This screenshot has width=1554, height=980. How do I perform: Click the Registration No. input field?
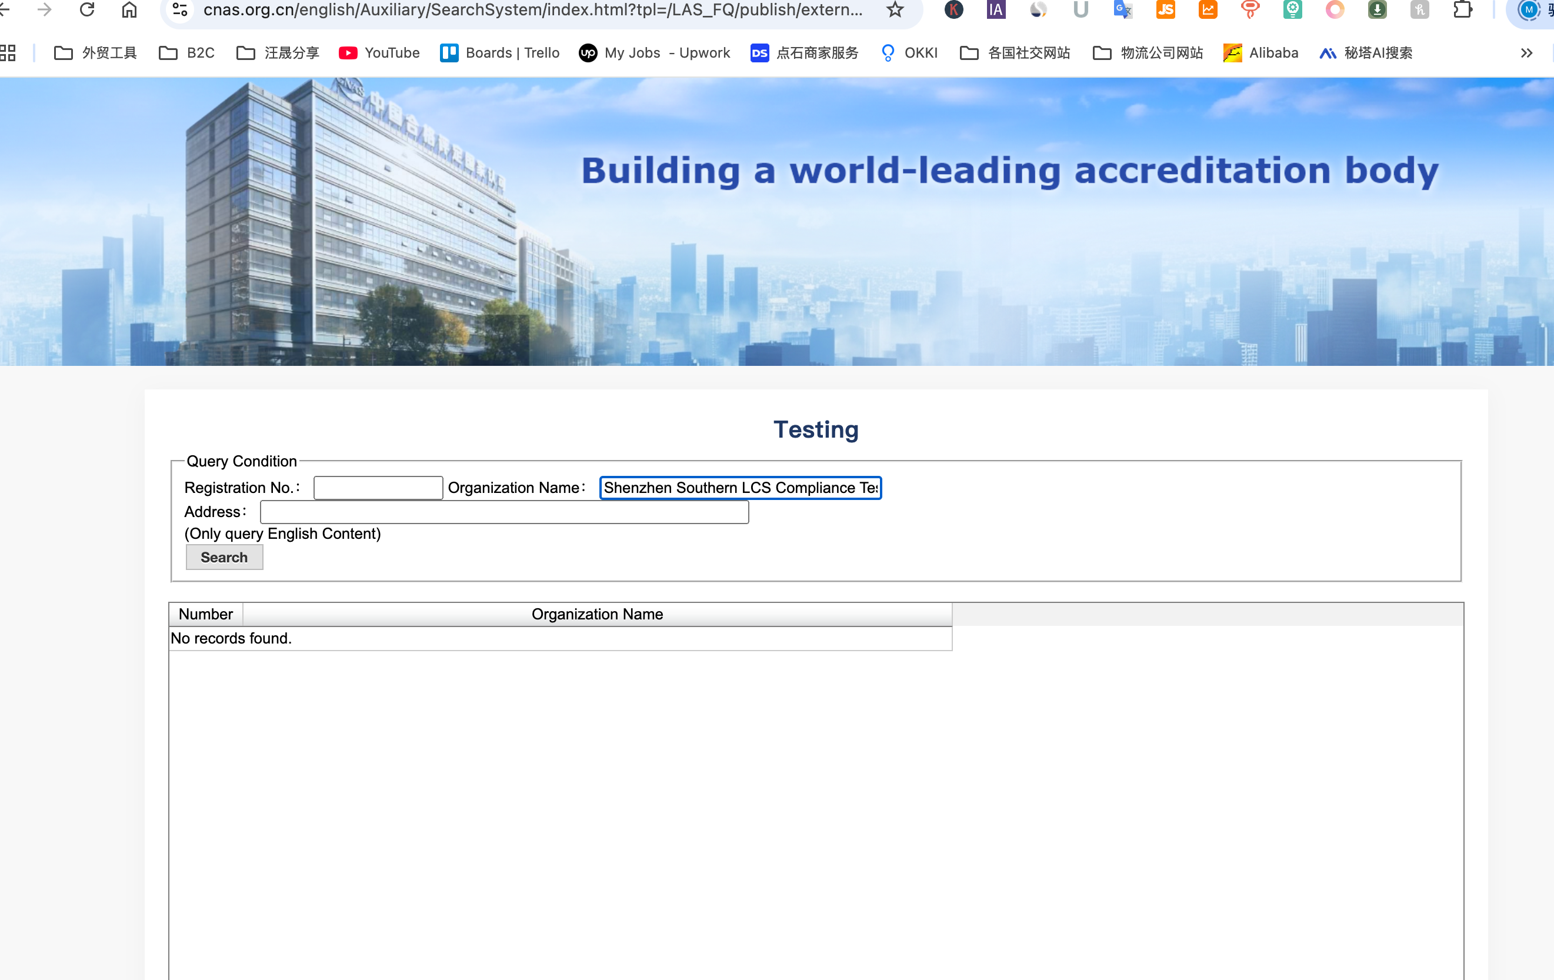[378, 488]
